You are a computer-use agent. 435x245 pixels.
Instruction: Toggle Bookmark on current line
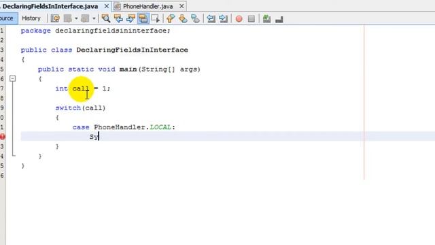coord(195,18)
